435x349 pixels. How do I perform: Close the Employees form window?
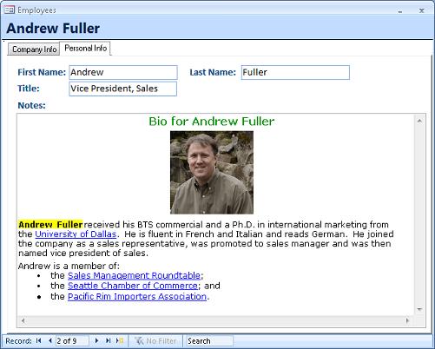point(421,10)
